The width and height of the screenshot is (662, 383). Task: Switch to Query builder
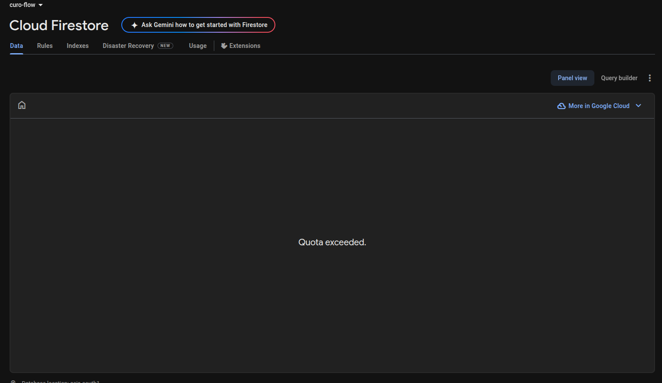pos(619,78)
